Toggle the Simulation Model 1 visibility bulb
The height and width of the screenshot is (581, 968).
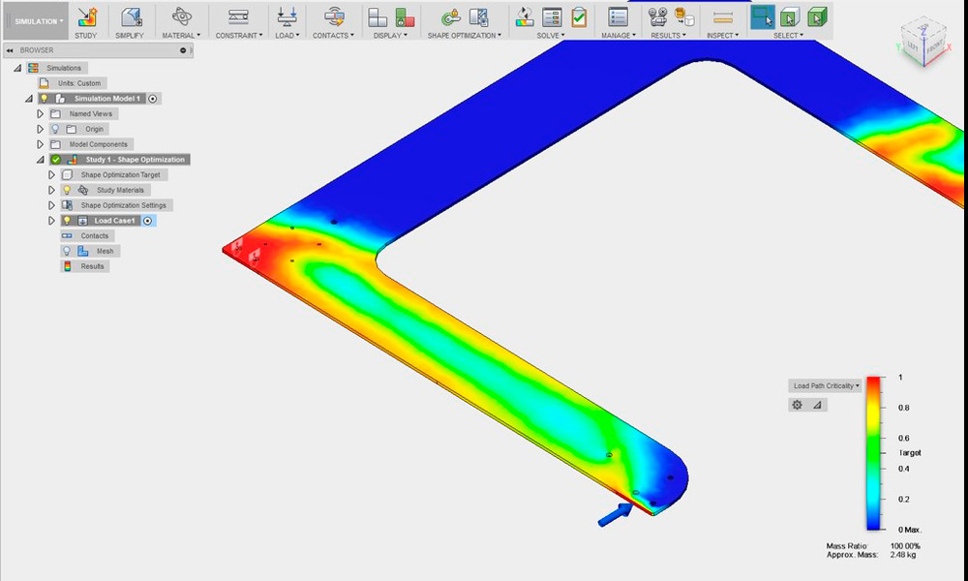pyautogui.click(x=45, y=98)
